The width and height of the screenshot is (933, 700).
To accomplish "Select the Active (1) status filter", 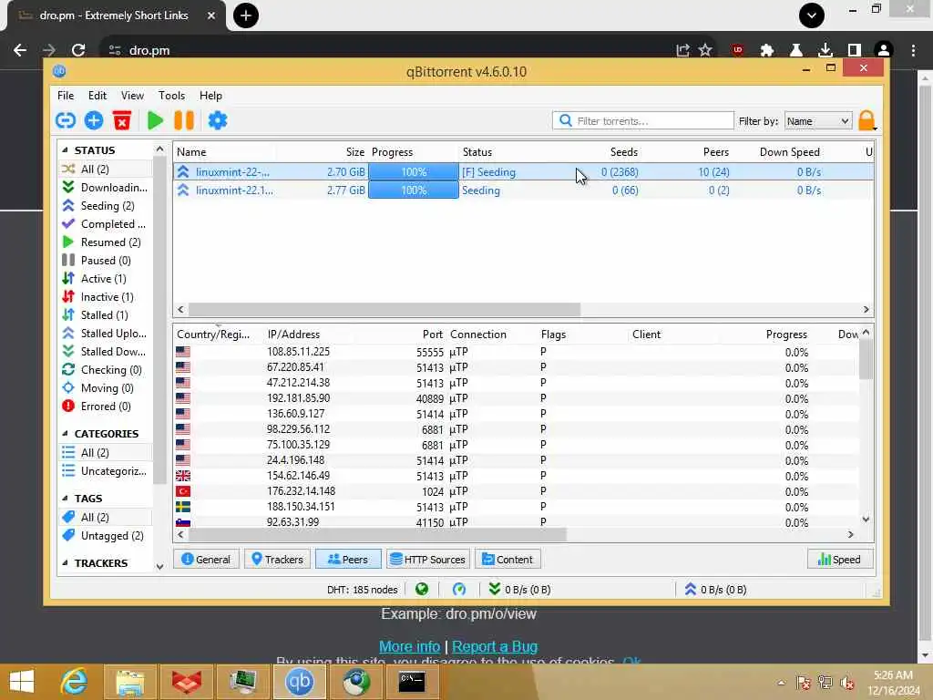I will click(x=105, y=279).
